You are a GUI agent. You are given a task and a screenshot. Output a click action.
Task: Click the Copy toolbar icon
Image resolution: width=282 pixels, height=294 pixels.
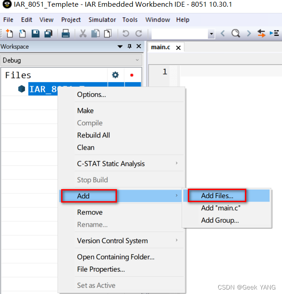95,33
